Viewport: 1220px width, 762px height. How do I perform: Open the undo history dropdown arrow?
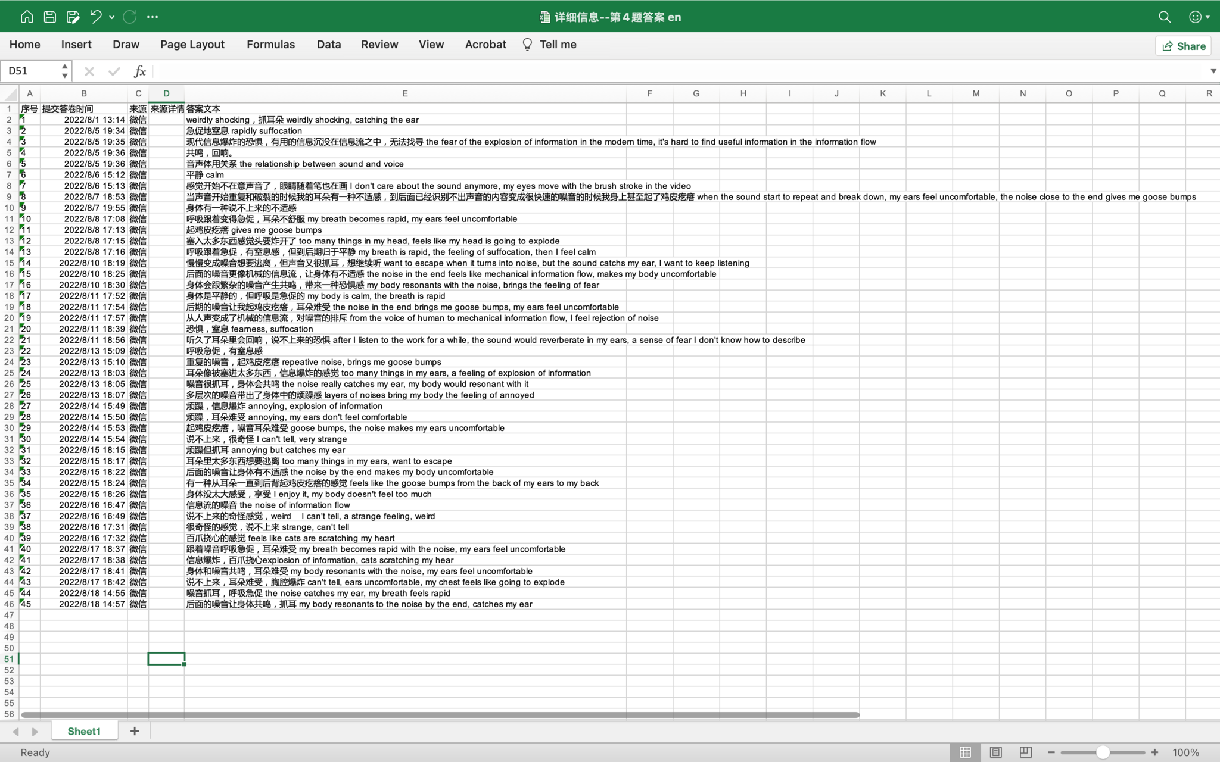pyautogui.click(x=112, y=17)
